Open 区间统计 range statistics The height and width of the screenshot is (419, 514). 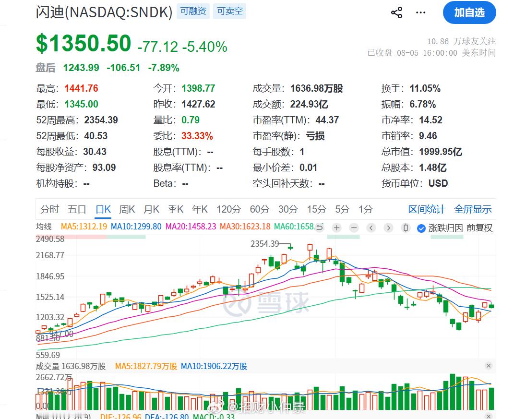coord(427,209)
